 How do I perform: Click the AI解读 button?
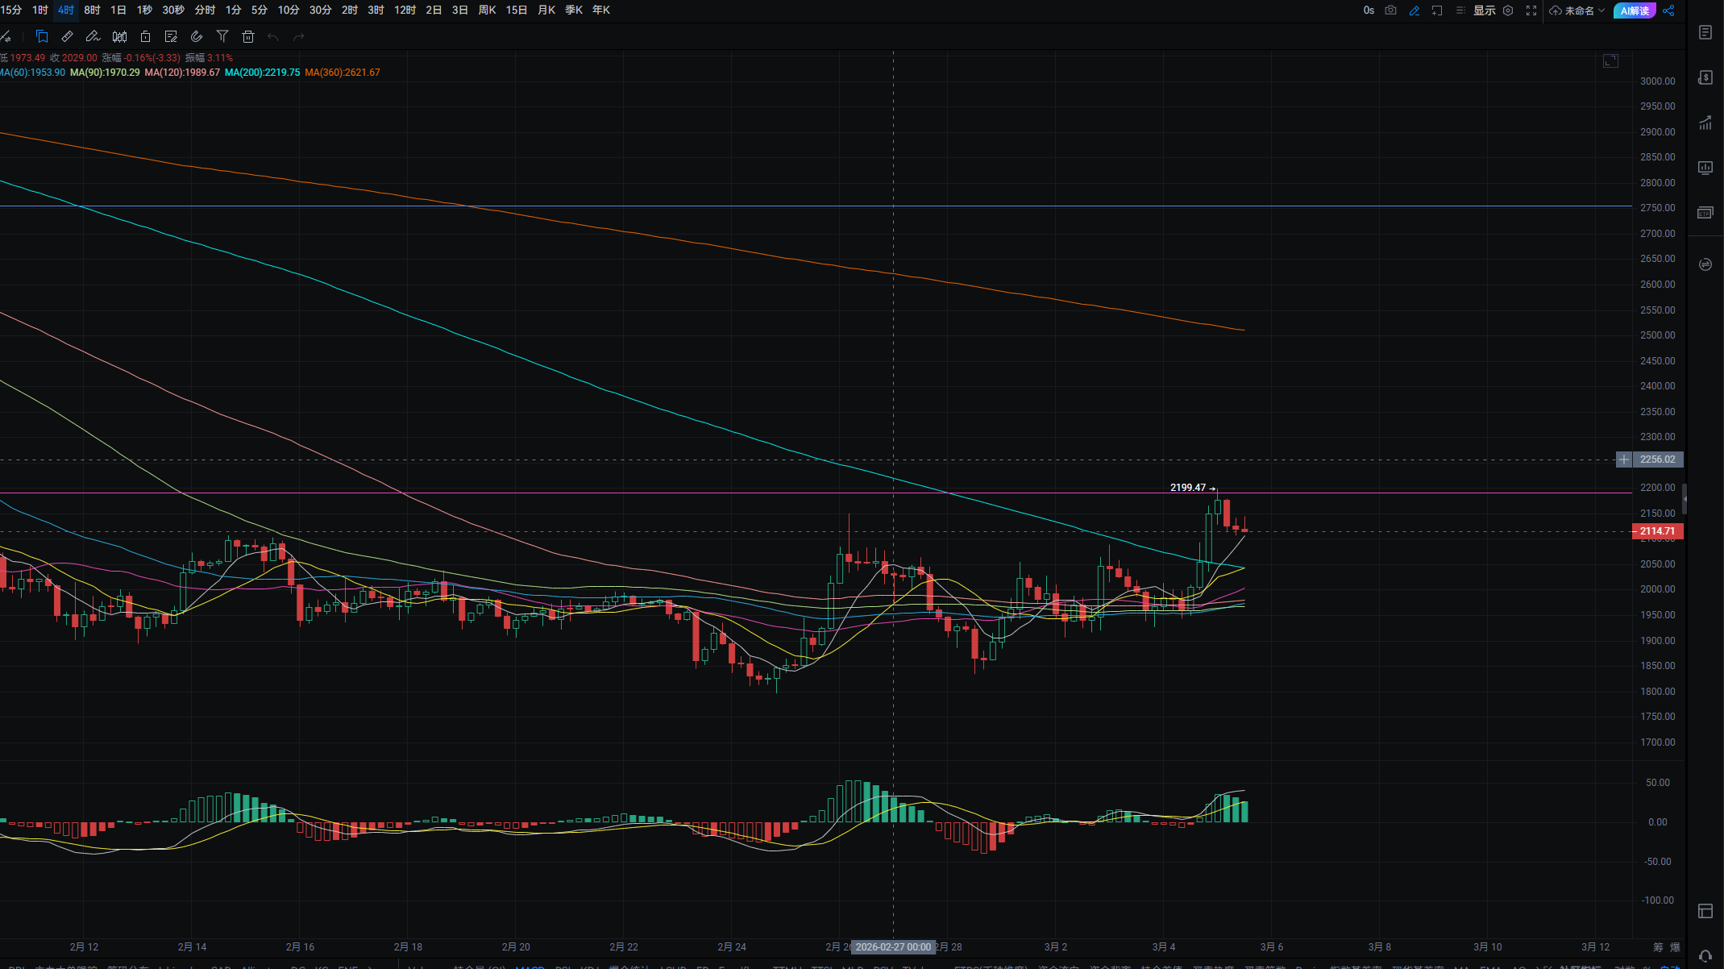[x=1634, y=10]
